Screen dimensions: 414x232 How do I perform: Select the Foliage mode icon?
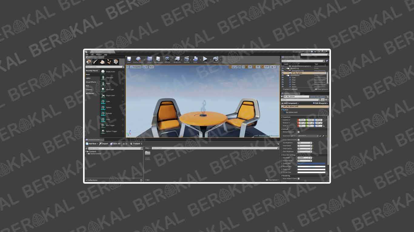click(x=109, y=61)
